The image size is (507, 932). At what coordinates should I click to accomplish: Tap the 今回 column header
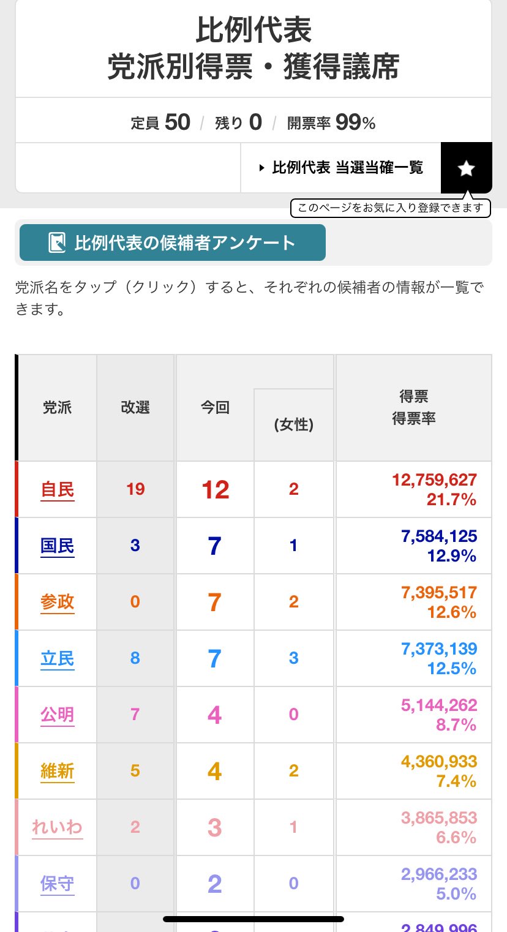click(215, 408)
